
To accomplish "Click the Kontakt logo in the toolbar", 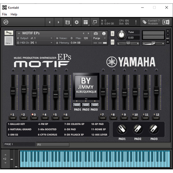I will point(6,22).
